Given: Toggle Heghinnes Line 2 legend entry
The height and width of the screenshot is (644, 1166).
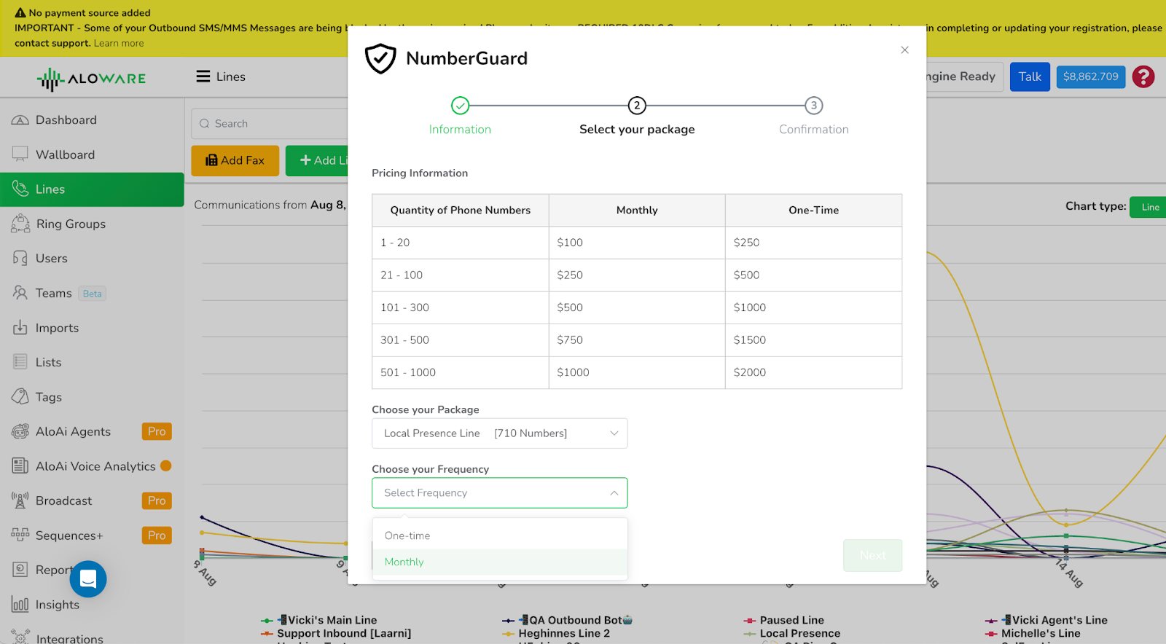Looking at the screenshot, I should point(556,633).
